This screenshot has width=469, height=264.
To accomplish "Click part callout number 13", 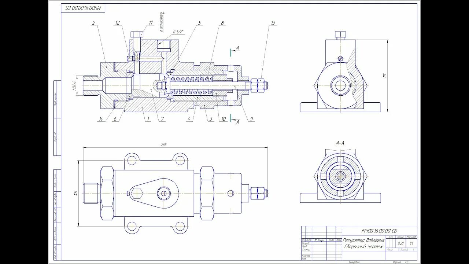I will click(273, 23).
